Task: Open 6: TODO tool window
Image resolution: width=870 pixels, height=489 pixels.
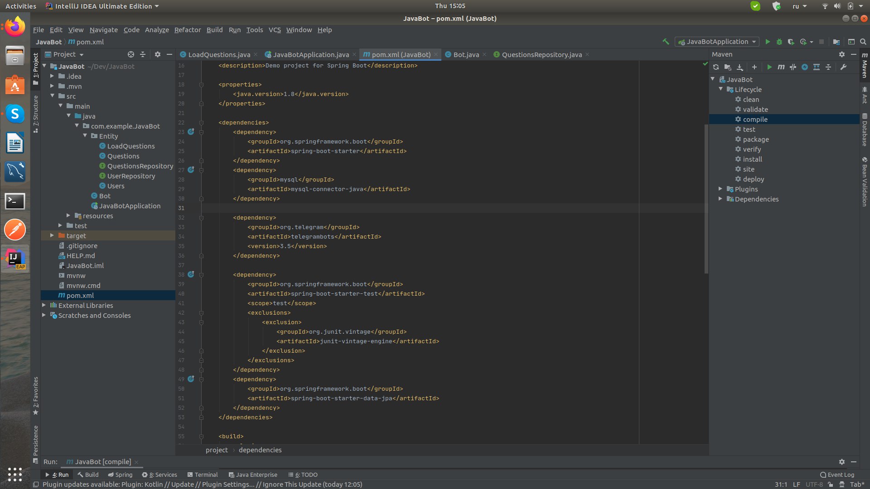Action: 303,475
